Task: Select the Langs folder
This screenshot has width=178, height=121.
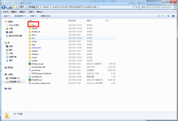Action: pyautogui.click(x=33, y=41)
